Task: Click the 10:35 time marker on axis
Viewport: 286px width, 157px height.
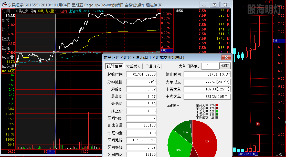Action: tap(51, 152)
